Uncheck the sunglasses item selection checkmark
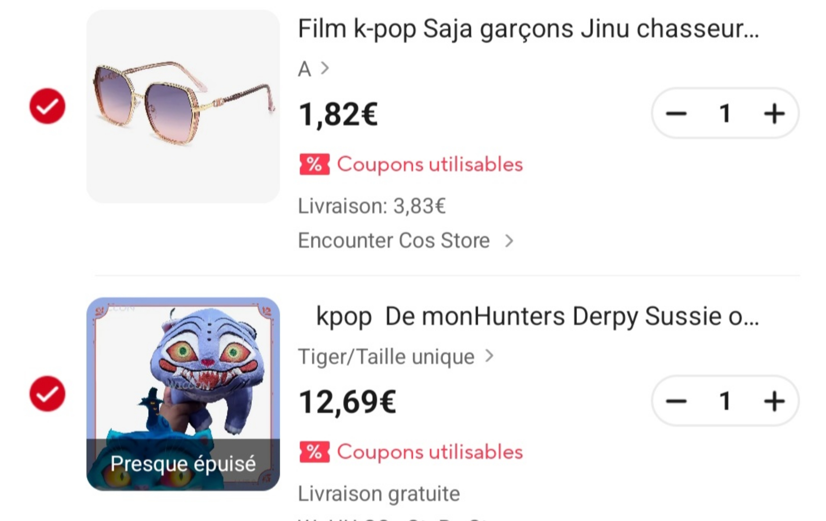 coord(47,106)
